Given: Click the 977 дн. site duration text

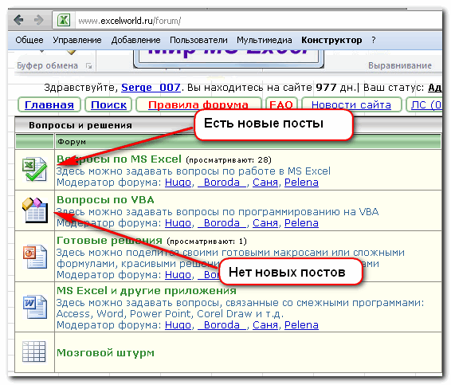Looking at the screenshot, I should point(335,87).
